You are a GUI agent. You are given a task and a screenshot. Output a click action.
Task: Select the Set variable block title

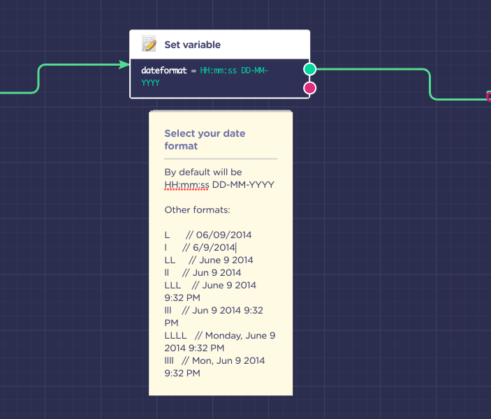193,45
